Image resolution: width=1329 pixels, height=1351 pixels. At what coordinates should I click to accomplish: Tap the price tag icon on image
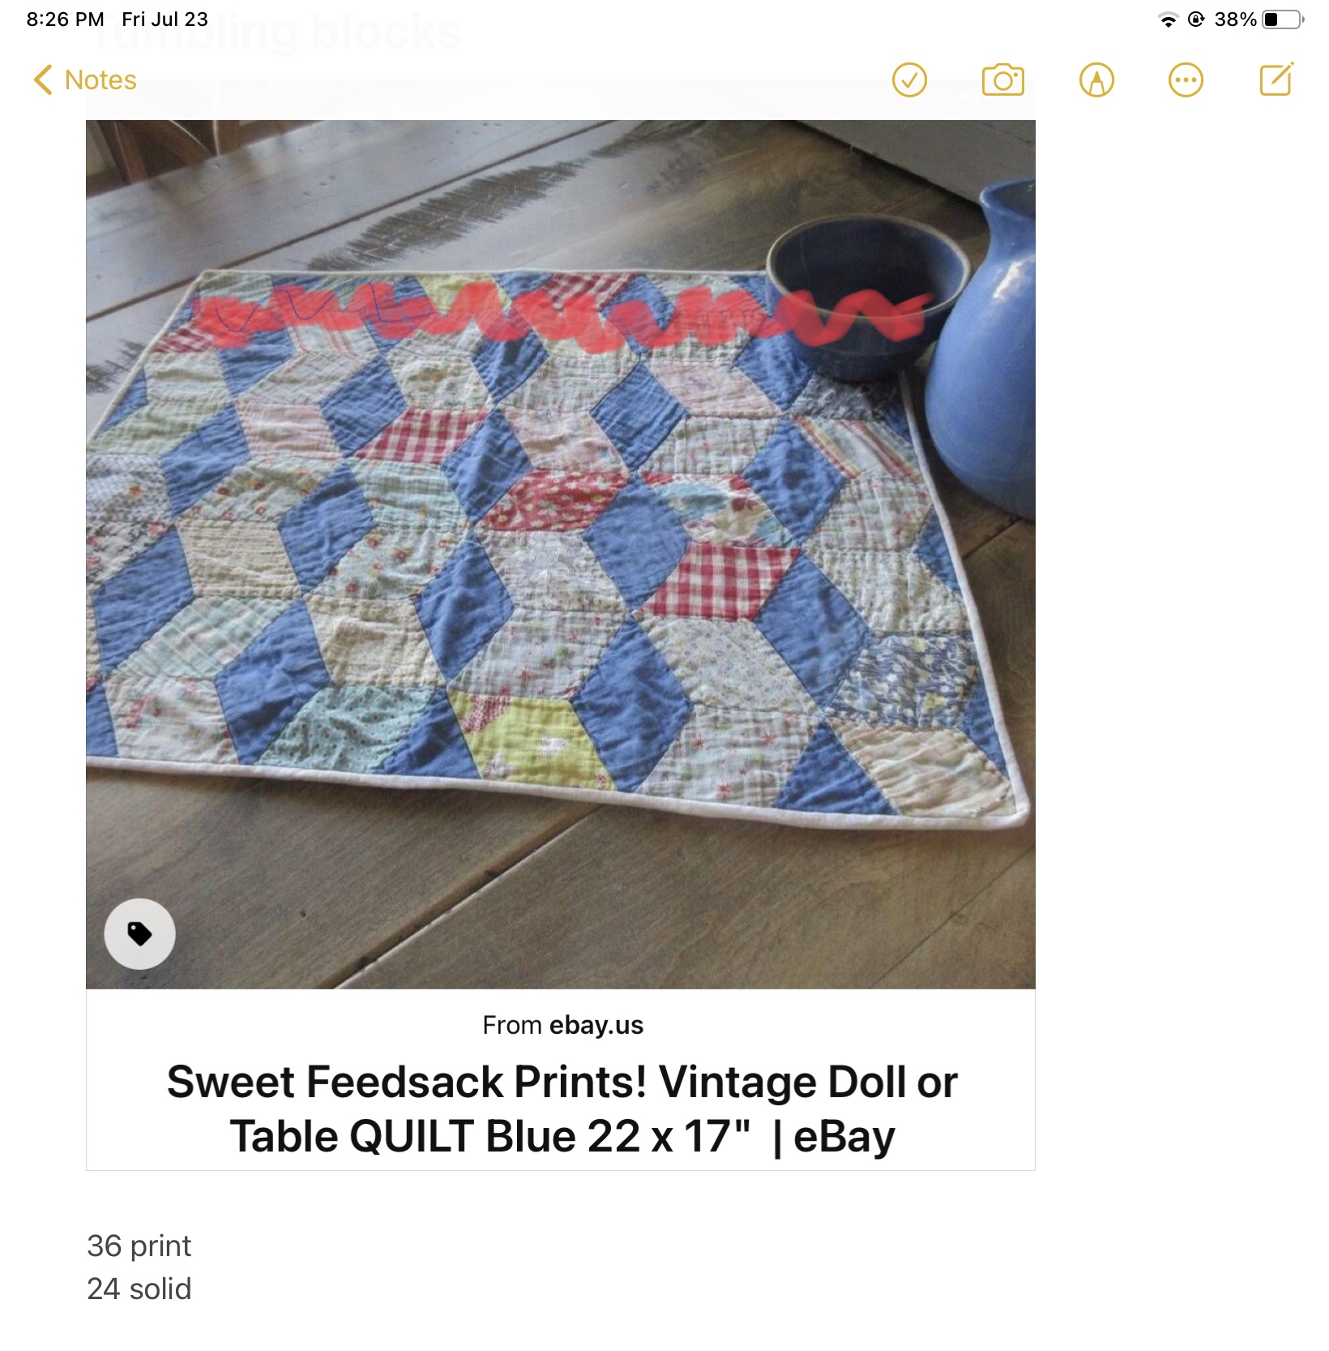(139, 933)
